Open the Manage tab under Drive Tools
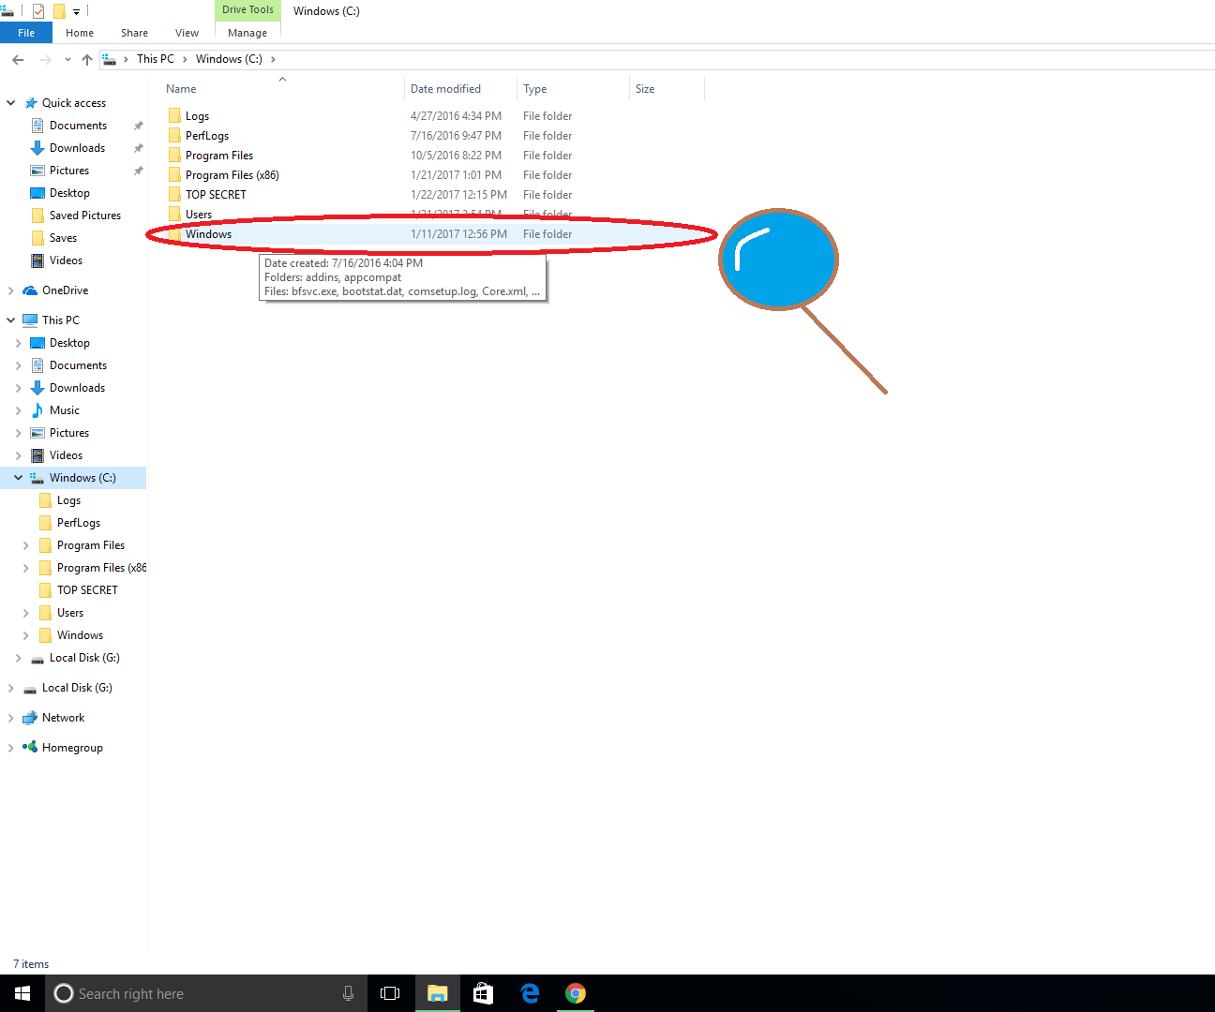This screenshot has width=1215, height=1012. tap(247, 32)
